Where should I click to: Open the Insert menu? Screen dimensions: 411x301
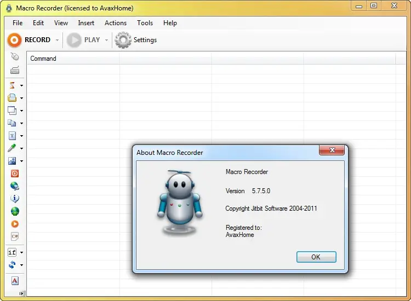coord(86,23)
